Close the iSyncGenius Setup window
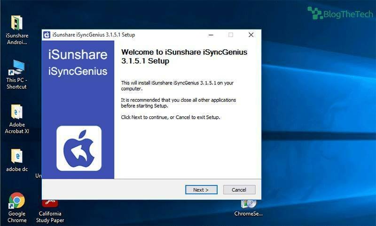Screen dimensions: 376x226 click(x=251, y=35)
